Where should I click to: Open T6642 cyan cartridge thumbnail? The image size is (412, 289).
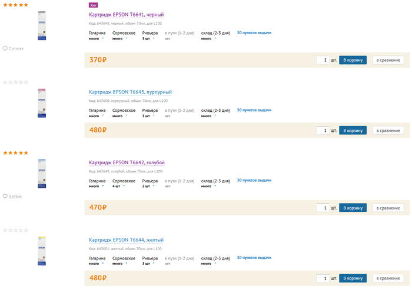pyautogui.click(x=42, y=174)
